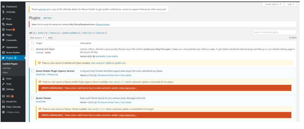Deactivate the Beaver Builder Plugin
Image resolution: width=304 pixels, height=129 pixels.
coord(41,74)
